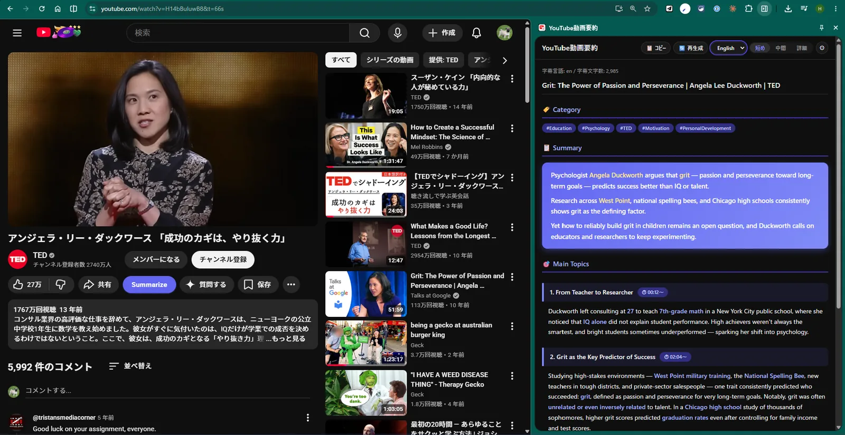Like the video with thumbs up
845x435 pixels.
[27, 284]
